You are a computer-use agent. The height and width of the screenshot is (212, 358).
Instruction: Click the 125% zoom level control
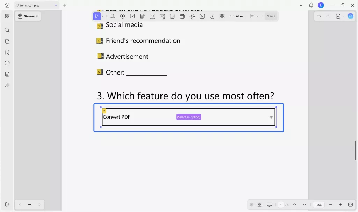pos(318,204)
